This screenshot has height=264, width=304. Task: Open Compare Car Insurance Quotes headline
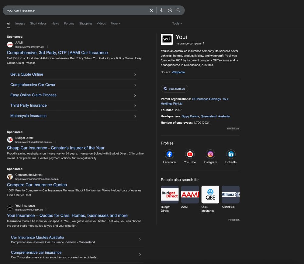[37, 185]
